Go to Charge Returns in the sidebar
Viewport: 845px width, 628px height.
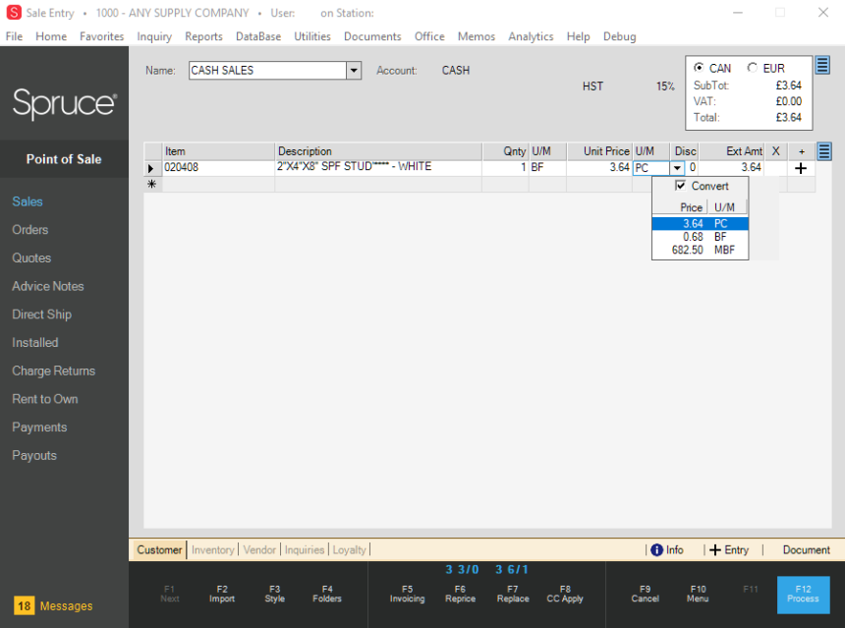[x=54, y=371]
